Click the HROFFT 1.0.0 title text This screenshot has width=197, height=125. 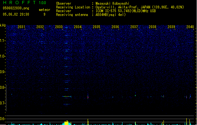coord(24,2)
